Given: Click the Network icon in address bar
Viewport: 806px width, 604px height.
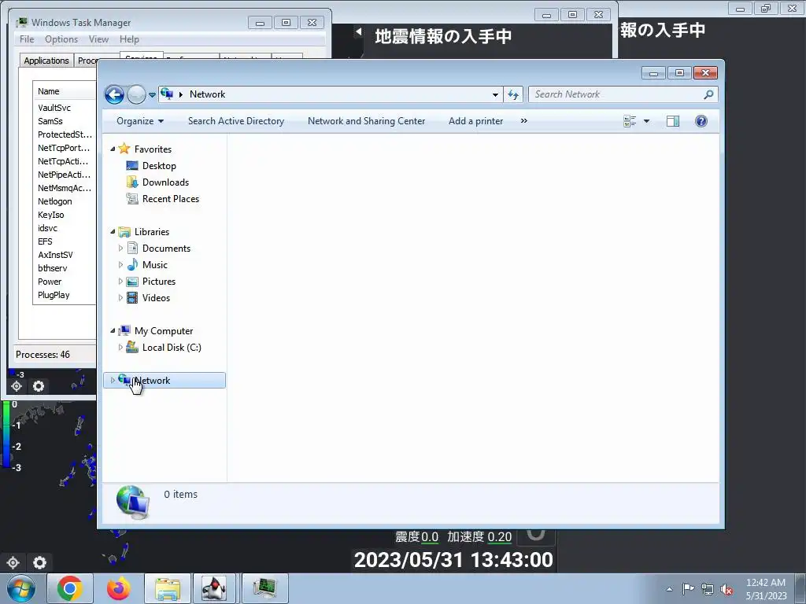Looking at the screenshot, I should click(167, 94).
